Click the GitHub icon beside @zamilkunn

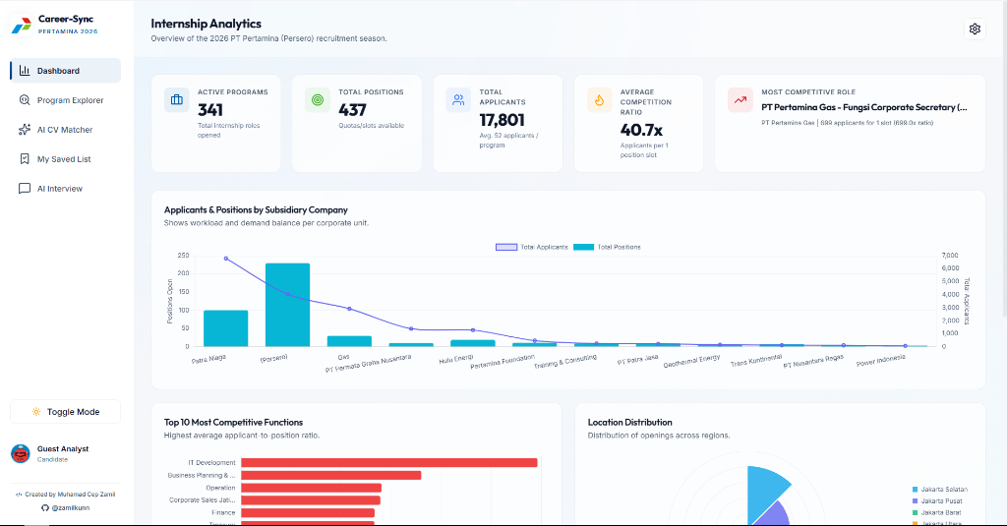coord(45,507)
